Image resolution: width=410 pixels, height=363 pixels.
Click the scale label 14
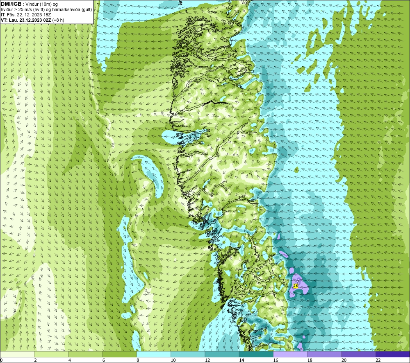(x=241, y=360)
